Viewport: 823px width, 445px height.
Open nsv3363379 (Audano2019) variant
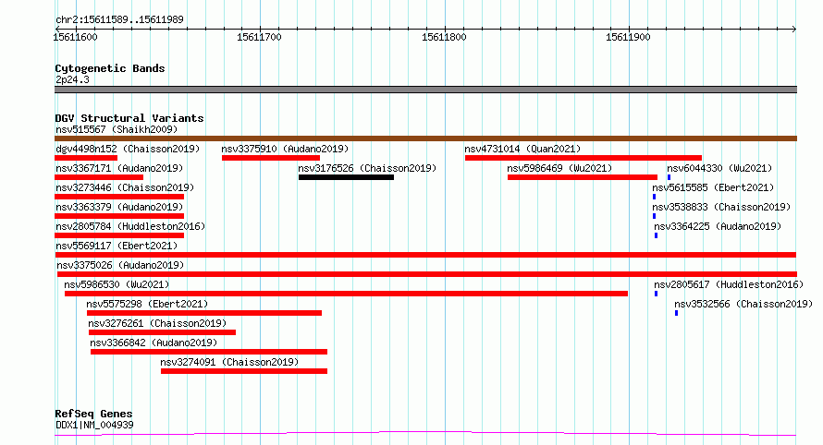click(119, 207)
